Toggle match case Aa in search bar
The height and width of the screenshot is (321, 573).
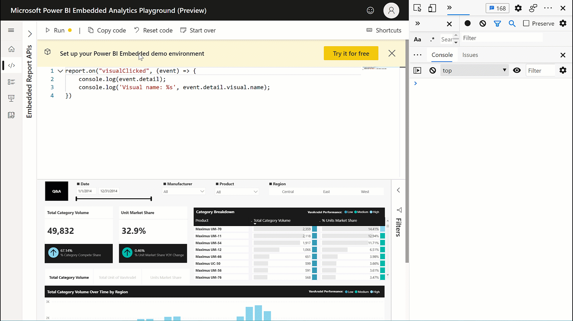tap(417, 39)
